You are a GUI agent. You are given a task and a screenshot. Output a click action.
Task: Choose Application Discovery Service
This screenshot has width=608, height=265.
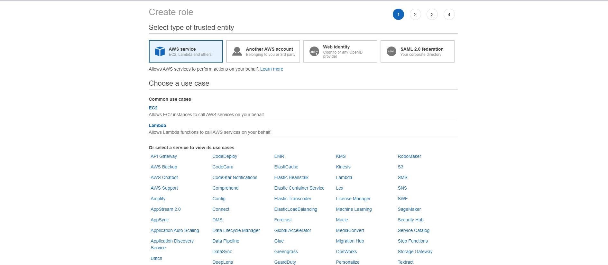coord(172,244)
